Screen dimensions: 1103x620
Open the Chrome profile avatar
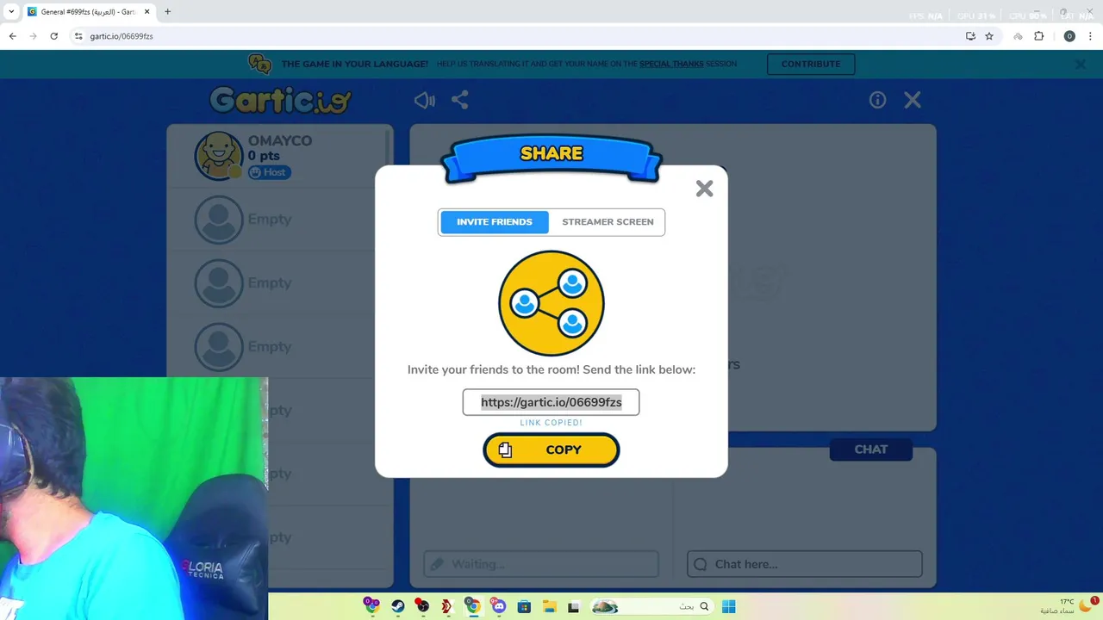[x=1069, y=36]
